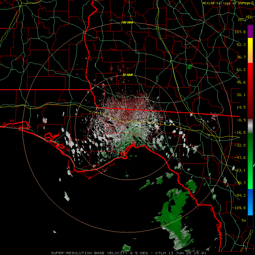Click the -16.5 value on the velocity scale

[x=240, y=133]
